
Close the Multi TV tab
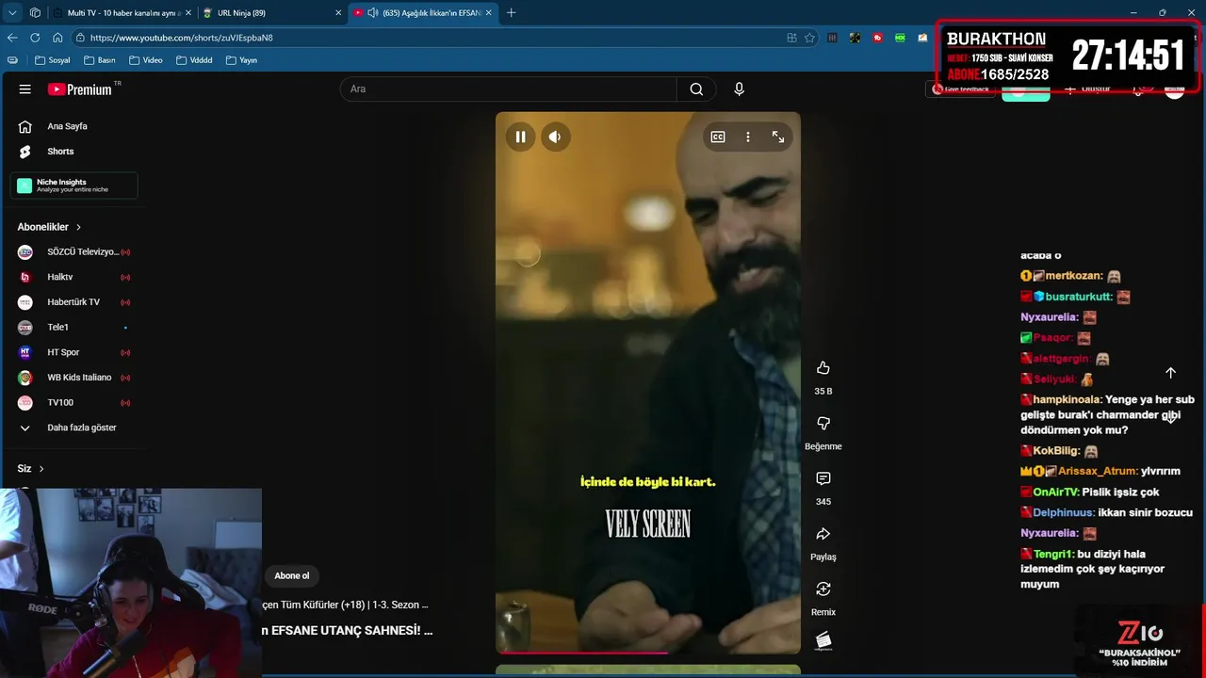pyautogui.click(x=187, y=12)
